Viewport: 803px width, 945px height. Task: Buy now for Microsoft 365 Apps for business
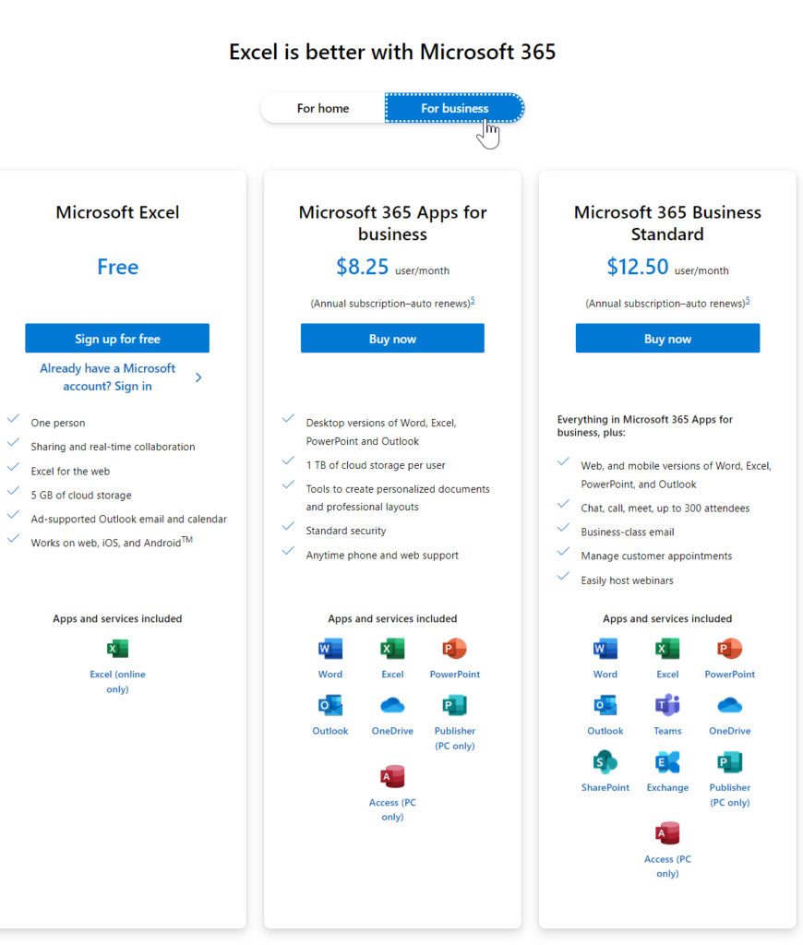point(392,339)
